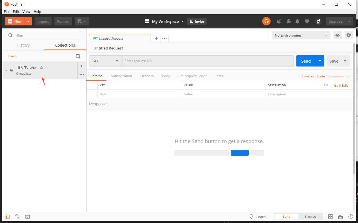
Task: Open the Help menu
Action: click(37, 11)
